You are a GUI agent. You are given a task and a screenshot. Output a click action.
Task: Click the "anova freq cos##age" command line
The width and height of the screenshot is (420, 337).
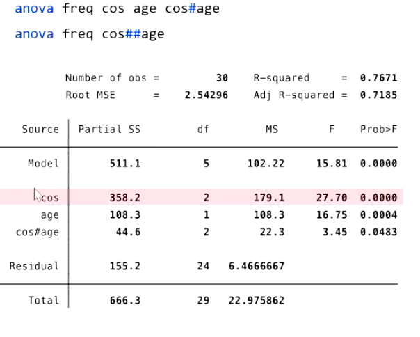(x=90, y=33)
